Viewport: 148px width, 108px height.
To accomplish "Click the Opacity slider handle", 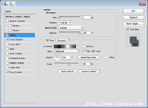I will click(80, 33).
